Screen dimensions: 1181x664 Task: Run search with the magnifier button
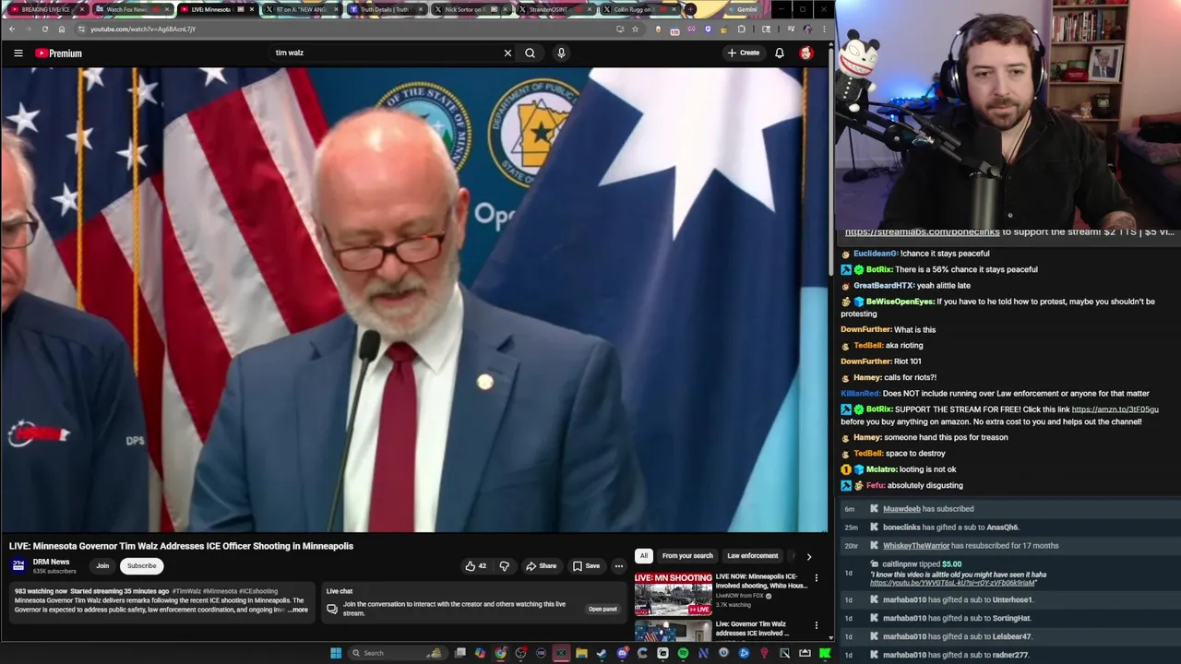(x=530, y=53)
